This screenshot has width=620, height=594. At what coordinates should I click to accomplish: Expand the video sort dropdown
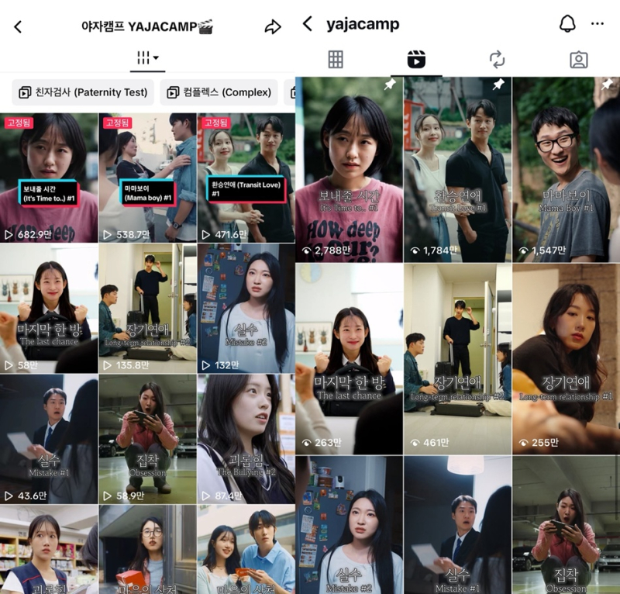click(x=147, y=58)
